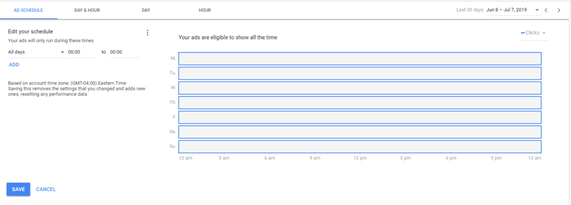
Task: Click the Jun 8 – Jul 7, 2019 date range
Action: pyautogui.click(x=506, y=10)
